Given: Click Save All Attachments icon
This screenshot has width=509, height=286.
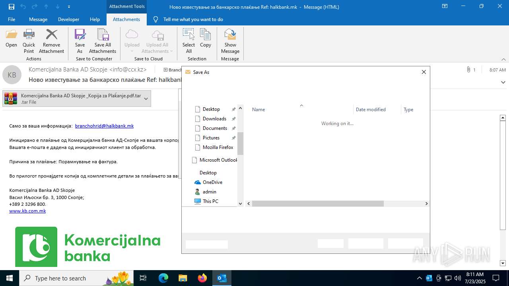Looking at the screenshot, I should [103, 41].
